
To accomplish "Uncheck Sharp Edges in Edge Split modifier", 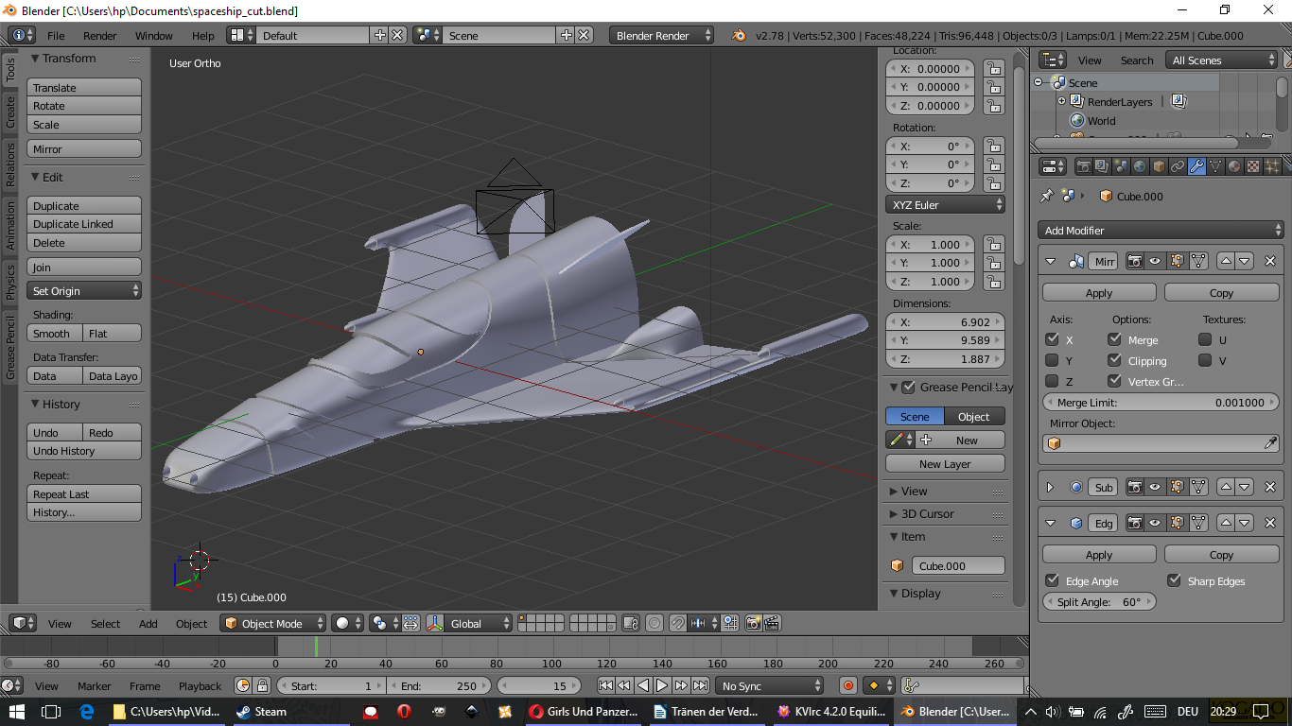I will pos(1174,580).
